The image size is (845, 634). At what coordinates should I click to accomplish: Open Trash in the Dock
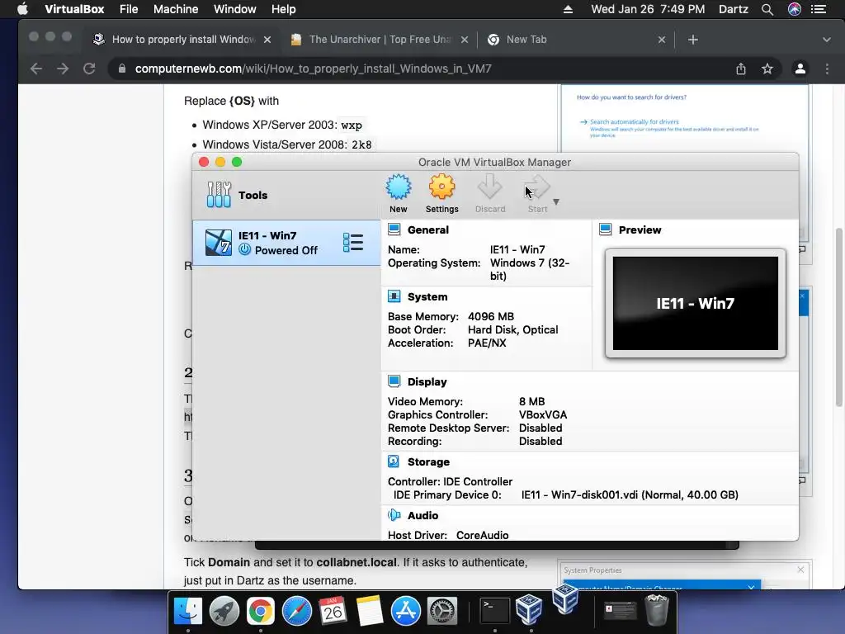657,610
